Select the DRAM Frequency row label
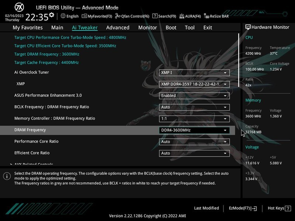Image resolution: width=295 pixels, height=221 pixels. pos(30,130)
